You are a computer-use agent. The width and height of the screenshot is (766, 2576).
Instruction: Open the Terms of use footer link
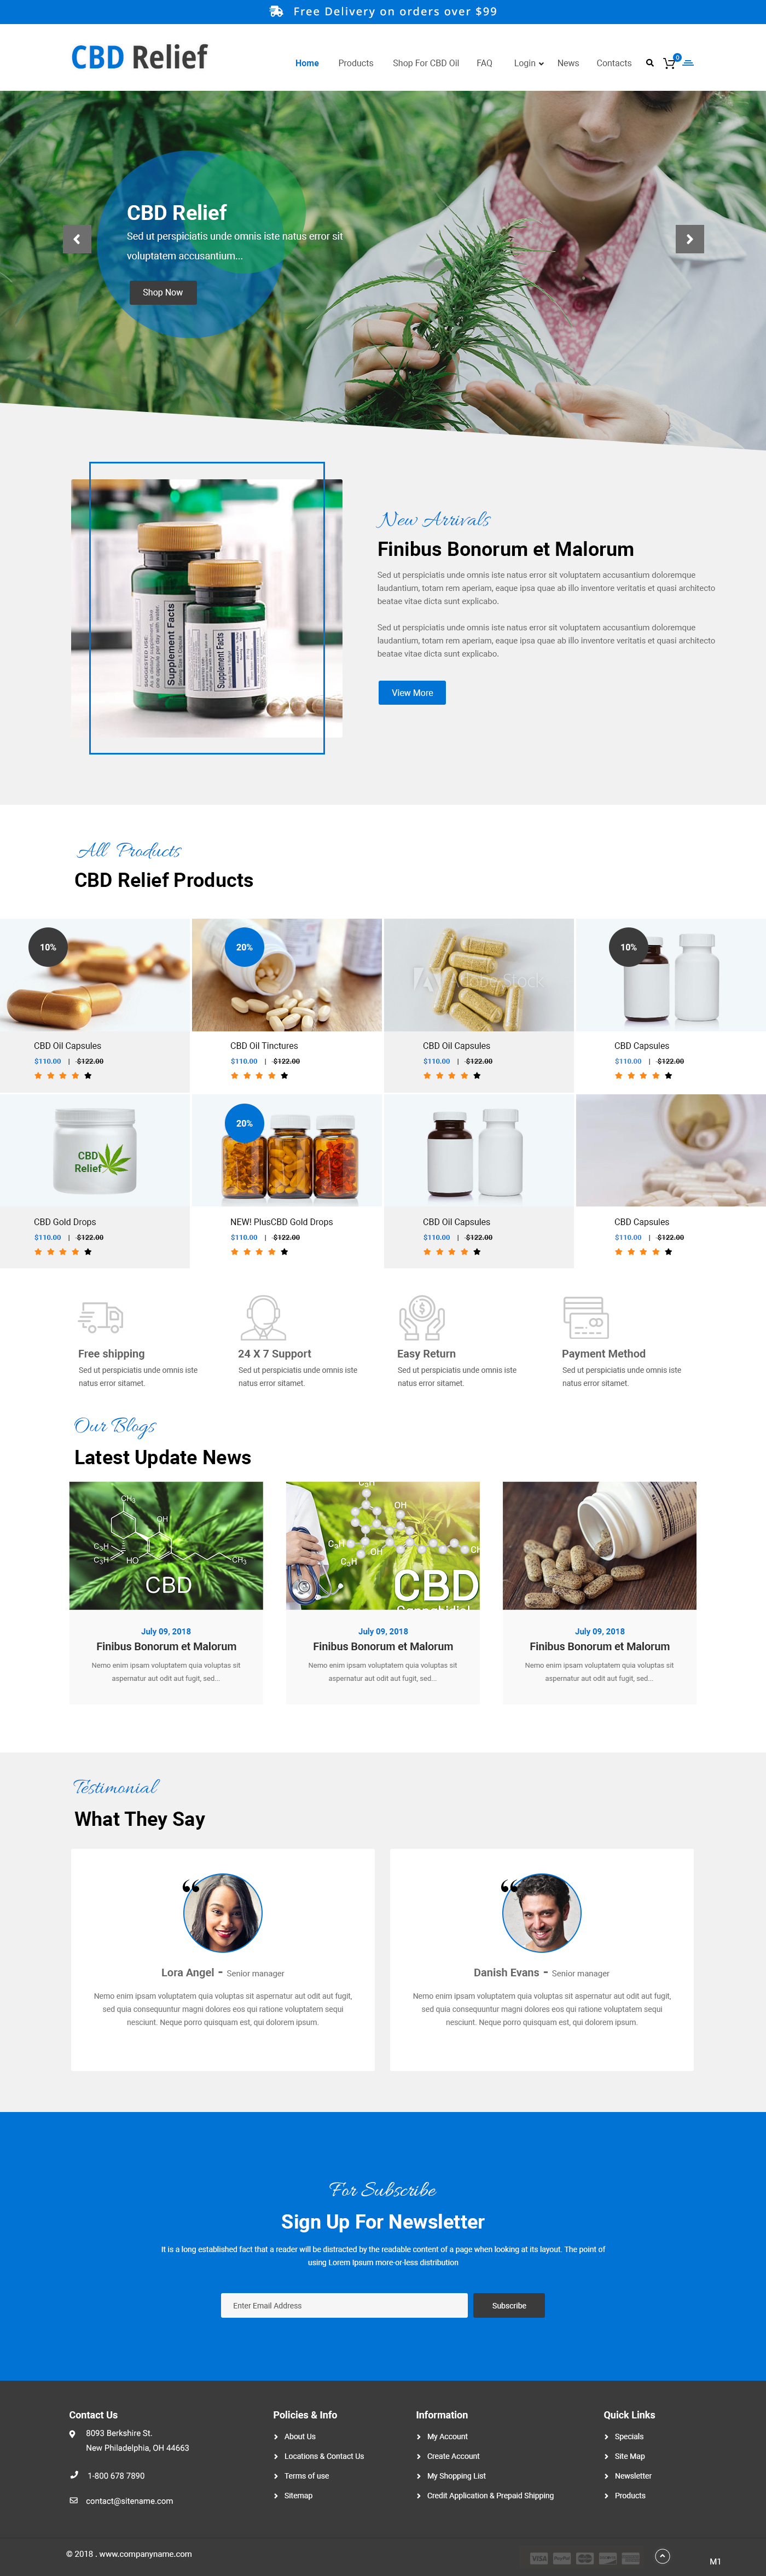pyautogui.click(x=306, y=2475)
